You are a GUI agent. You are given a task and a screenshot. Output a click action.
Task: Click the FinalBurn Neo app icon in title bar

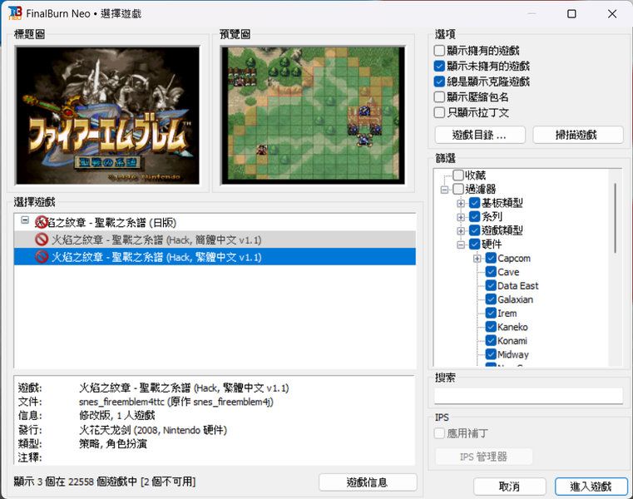click(15, 13)
